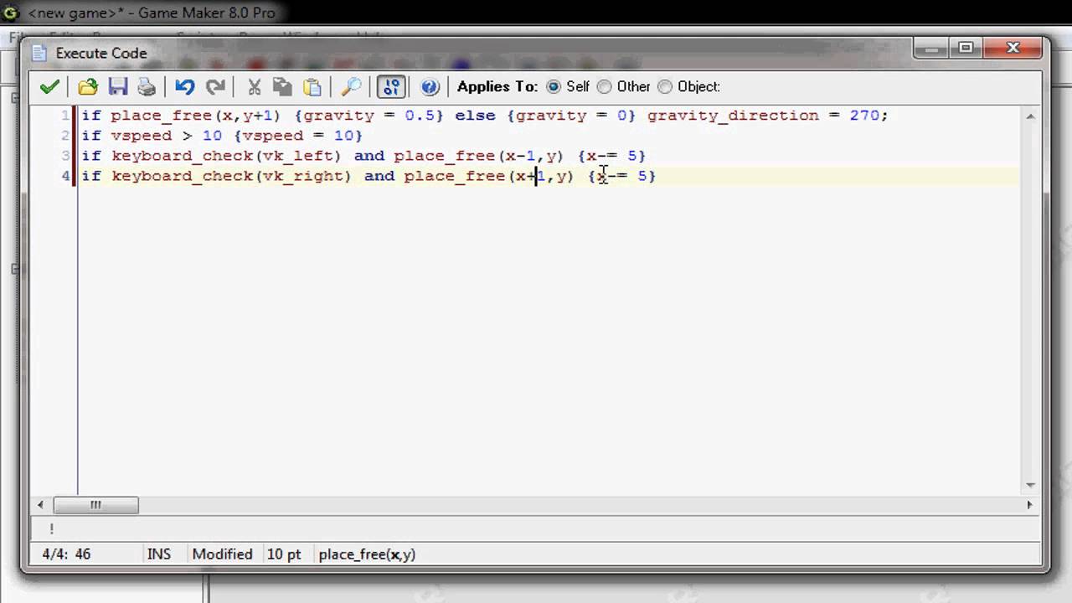Close the Execute Code window
The width and height of the screenshot is (1072, 603).
pyautogui.click(x=1013, y=49)
